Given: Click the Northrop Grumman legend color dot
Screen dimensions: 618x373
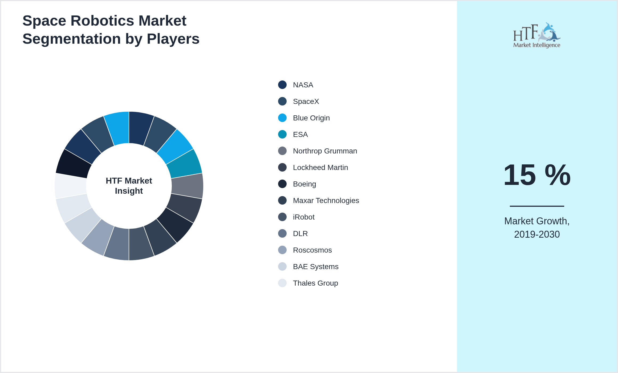Looking at the screenshot, I should coord(282,151).
